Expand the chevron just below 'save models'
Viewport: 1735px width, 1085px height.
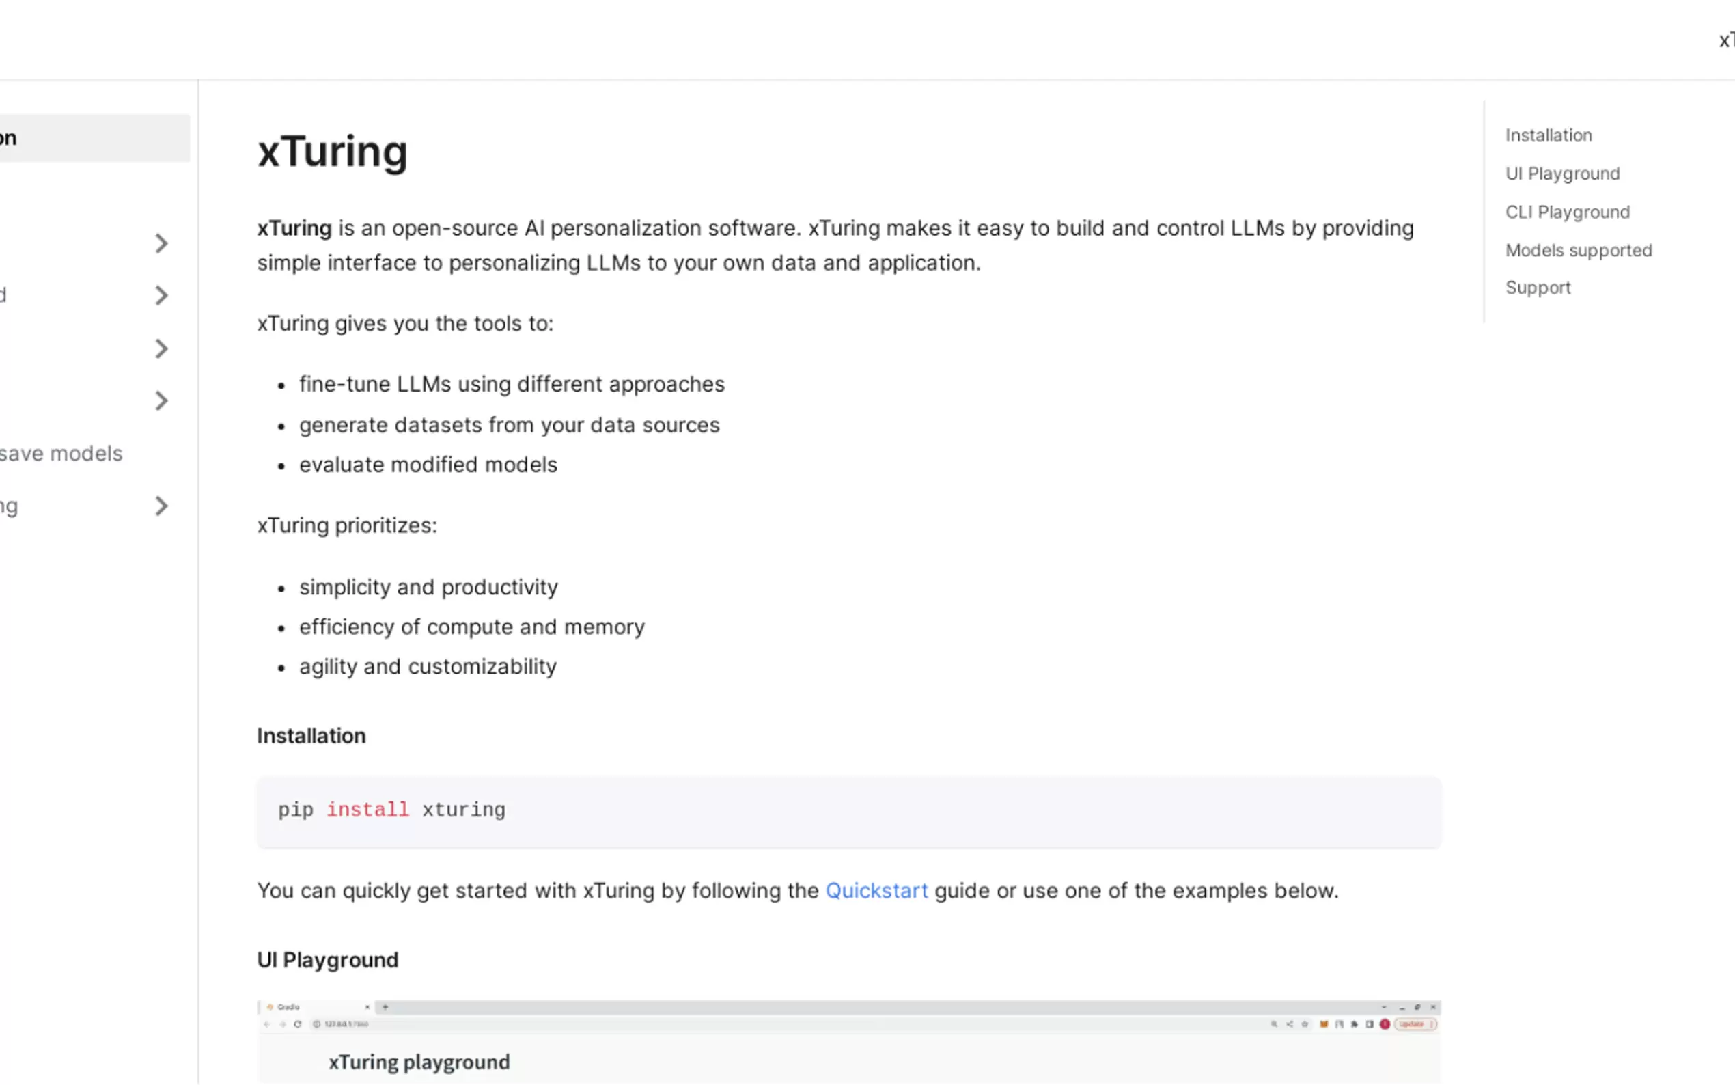click(x=161, y=506)
